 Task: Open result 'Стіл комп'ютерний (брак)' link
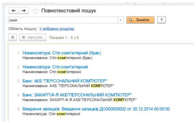tap(62, 53)
